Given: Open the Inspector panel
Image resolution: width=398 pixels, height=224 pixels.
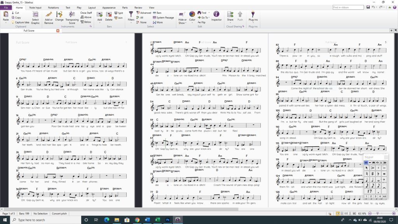Looking at the screenshot, I should click(216, 16).
